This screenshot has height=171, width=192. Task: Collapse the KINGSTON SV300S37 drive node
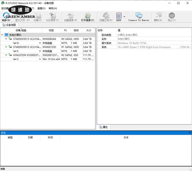coord(6,55)
